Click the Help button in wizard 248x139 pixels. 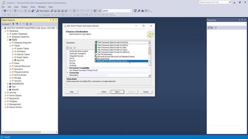72,92
